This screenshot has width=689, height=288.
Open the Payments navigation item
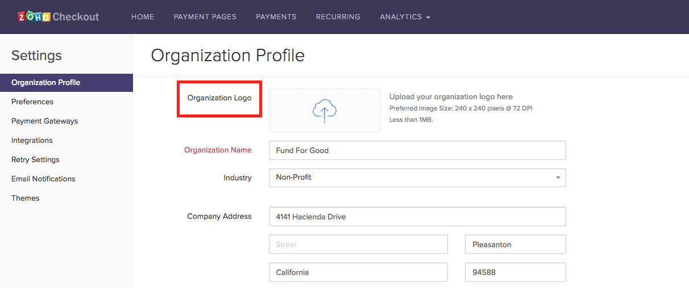pos(276,17)
